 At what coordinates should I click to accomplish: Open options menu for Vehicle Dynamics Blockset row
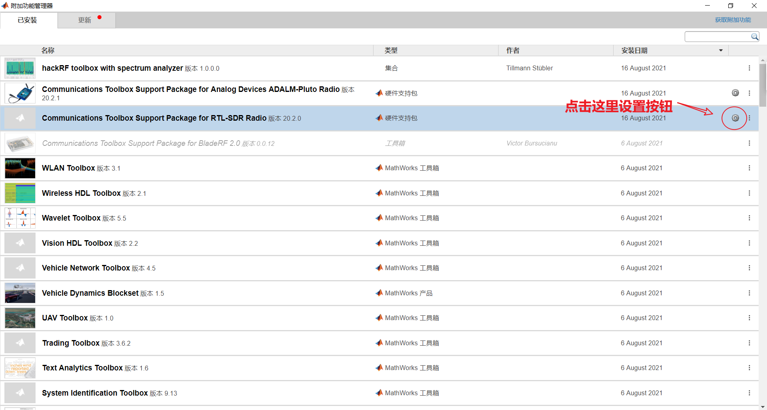click(x=749, y=293)
